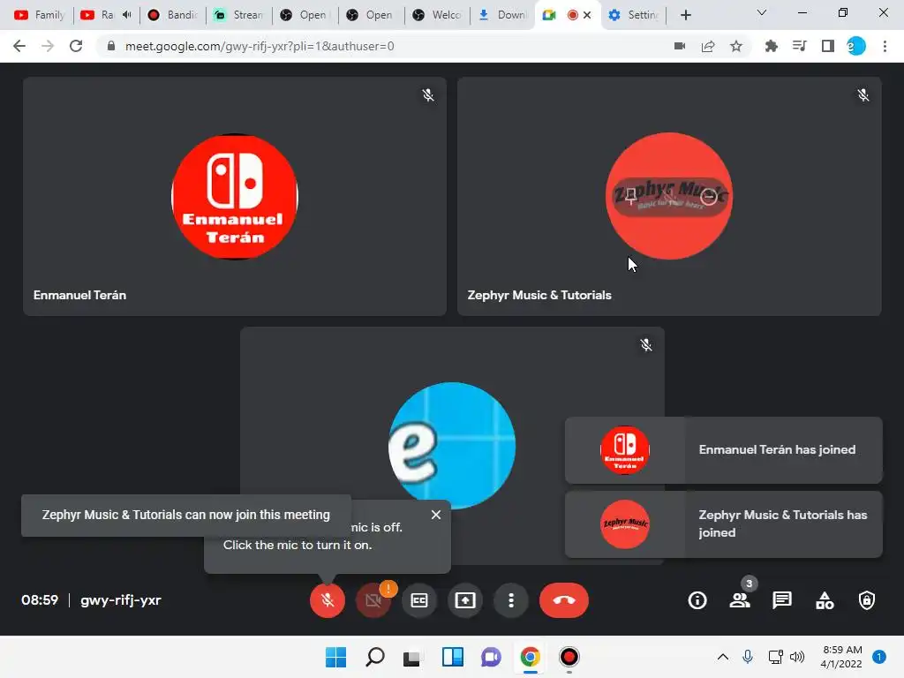
Task: Bookmark this tab star icon
Action: [x=736, y=46]
